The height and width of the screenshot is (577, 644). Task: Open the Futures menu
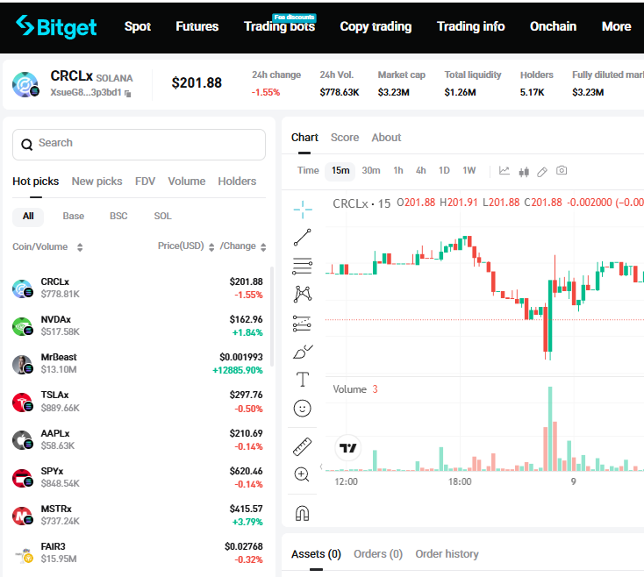197,26
